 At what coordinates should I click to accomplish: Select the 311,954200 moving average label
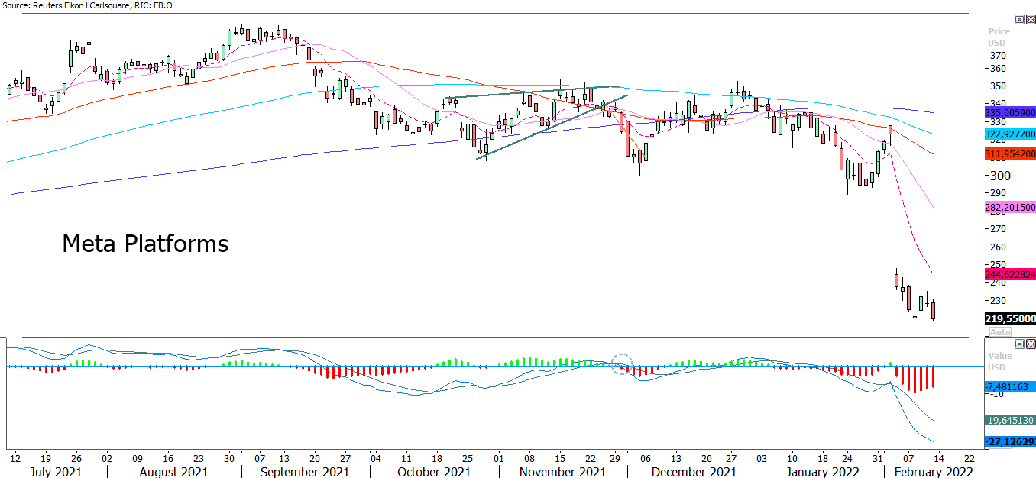tap(1010, 154)
